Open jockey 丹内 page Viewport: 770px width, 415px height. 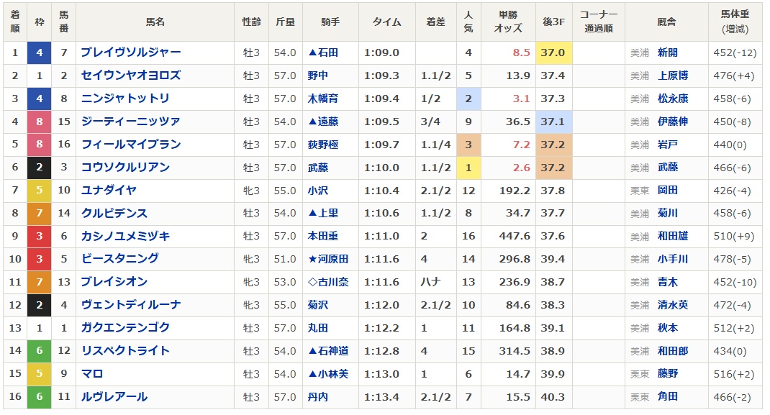(x=317, y=397)
